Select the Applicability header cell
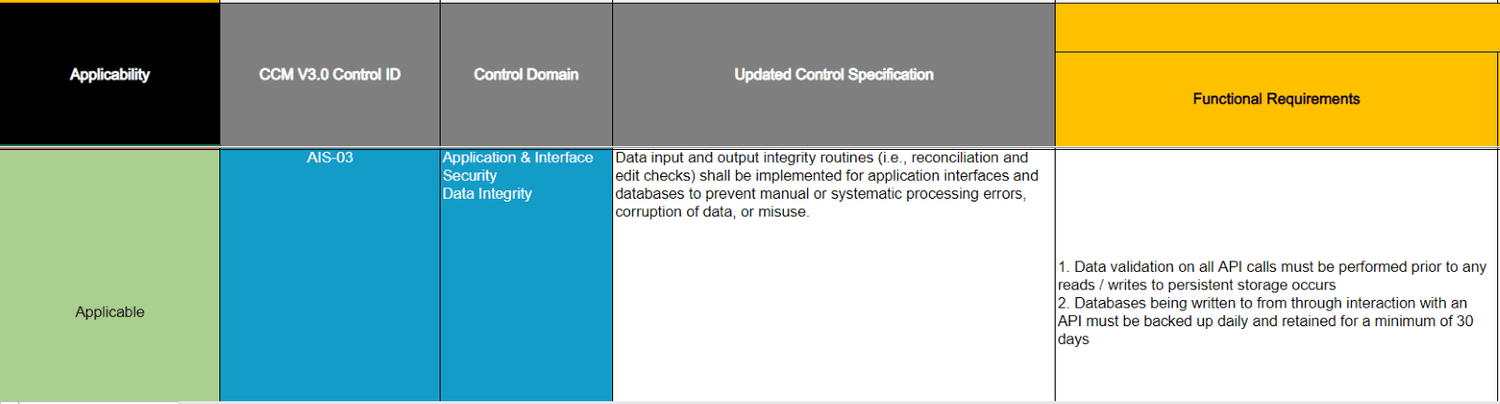 tap(110, 74)
